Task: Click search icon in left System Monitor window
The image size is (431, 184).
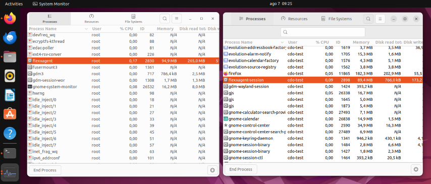Action: point(165,19)
